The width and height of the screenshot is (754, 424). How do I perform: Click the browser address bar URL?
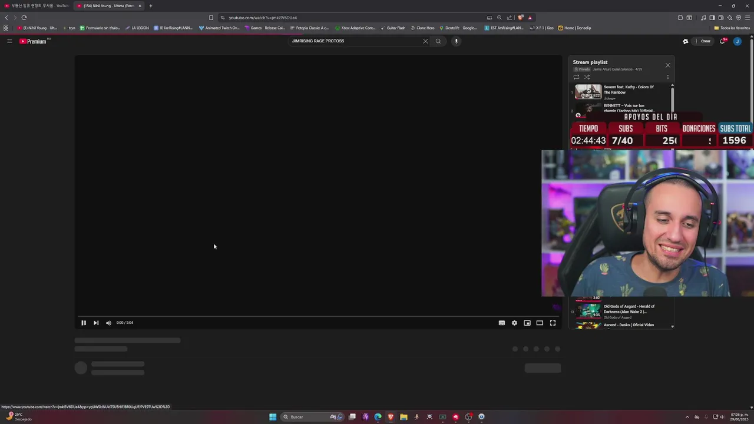click(263, 18)
